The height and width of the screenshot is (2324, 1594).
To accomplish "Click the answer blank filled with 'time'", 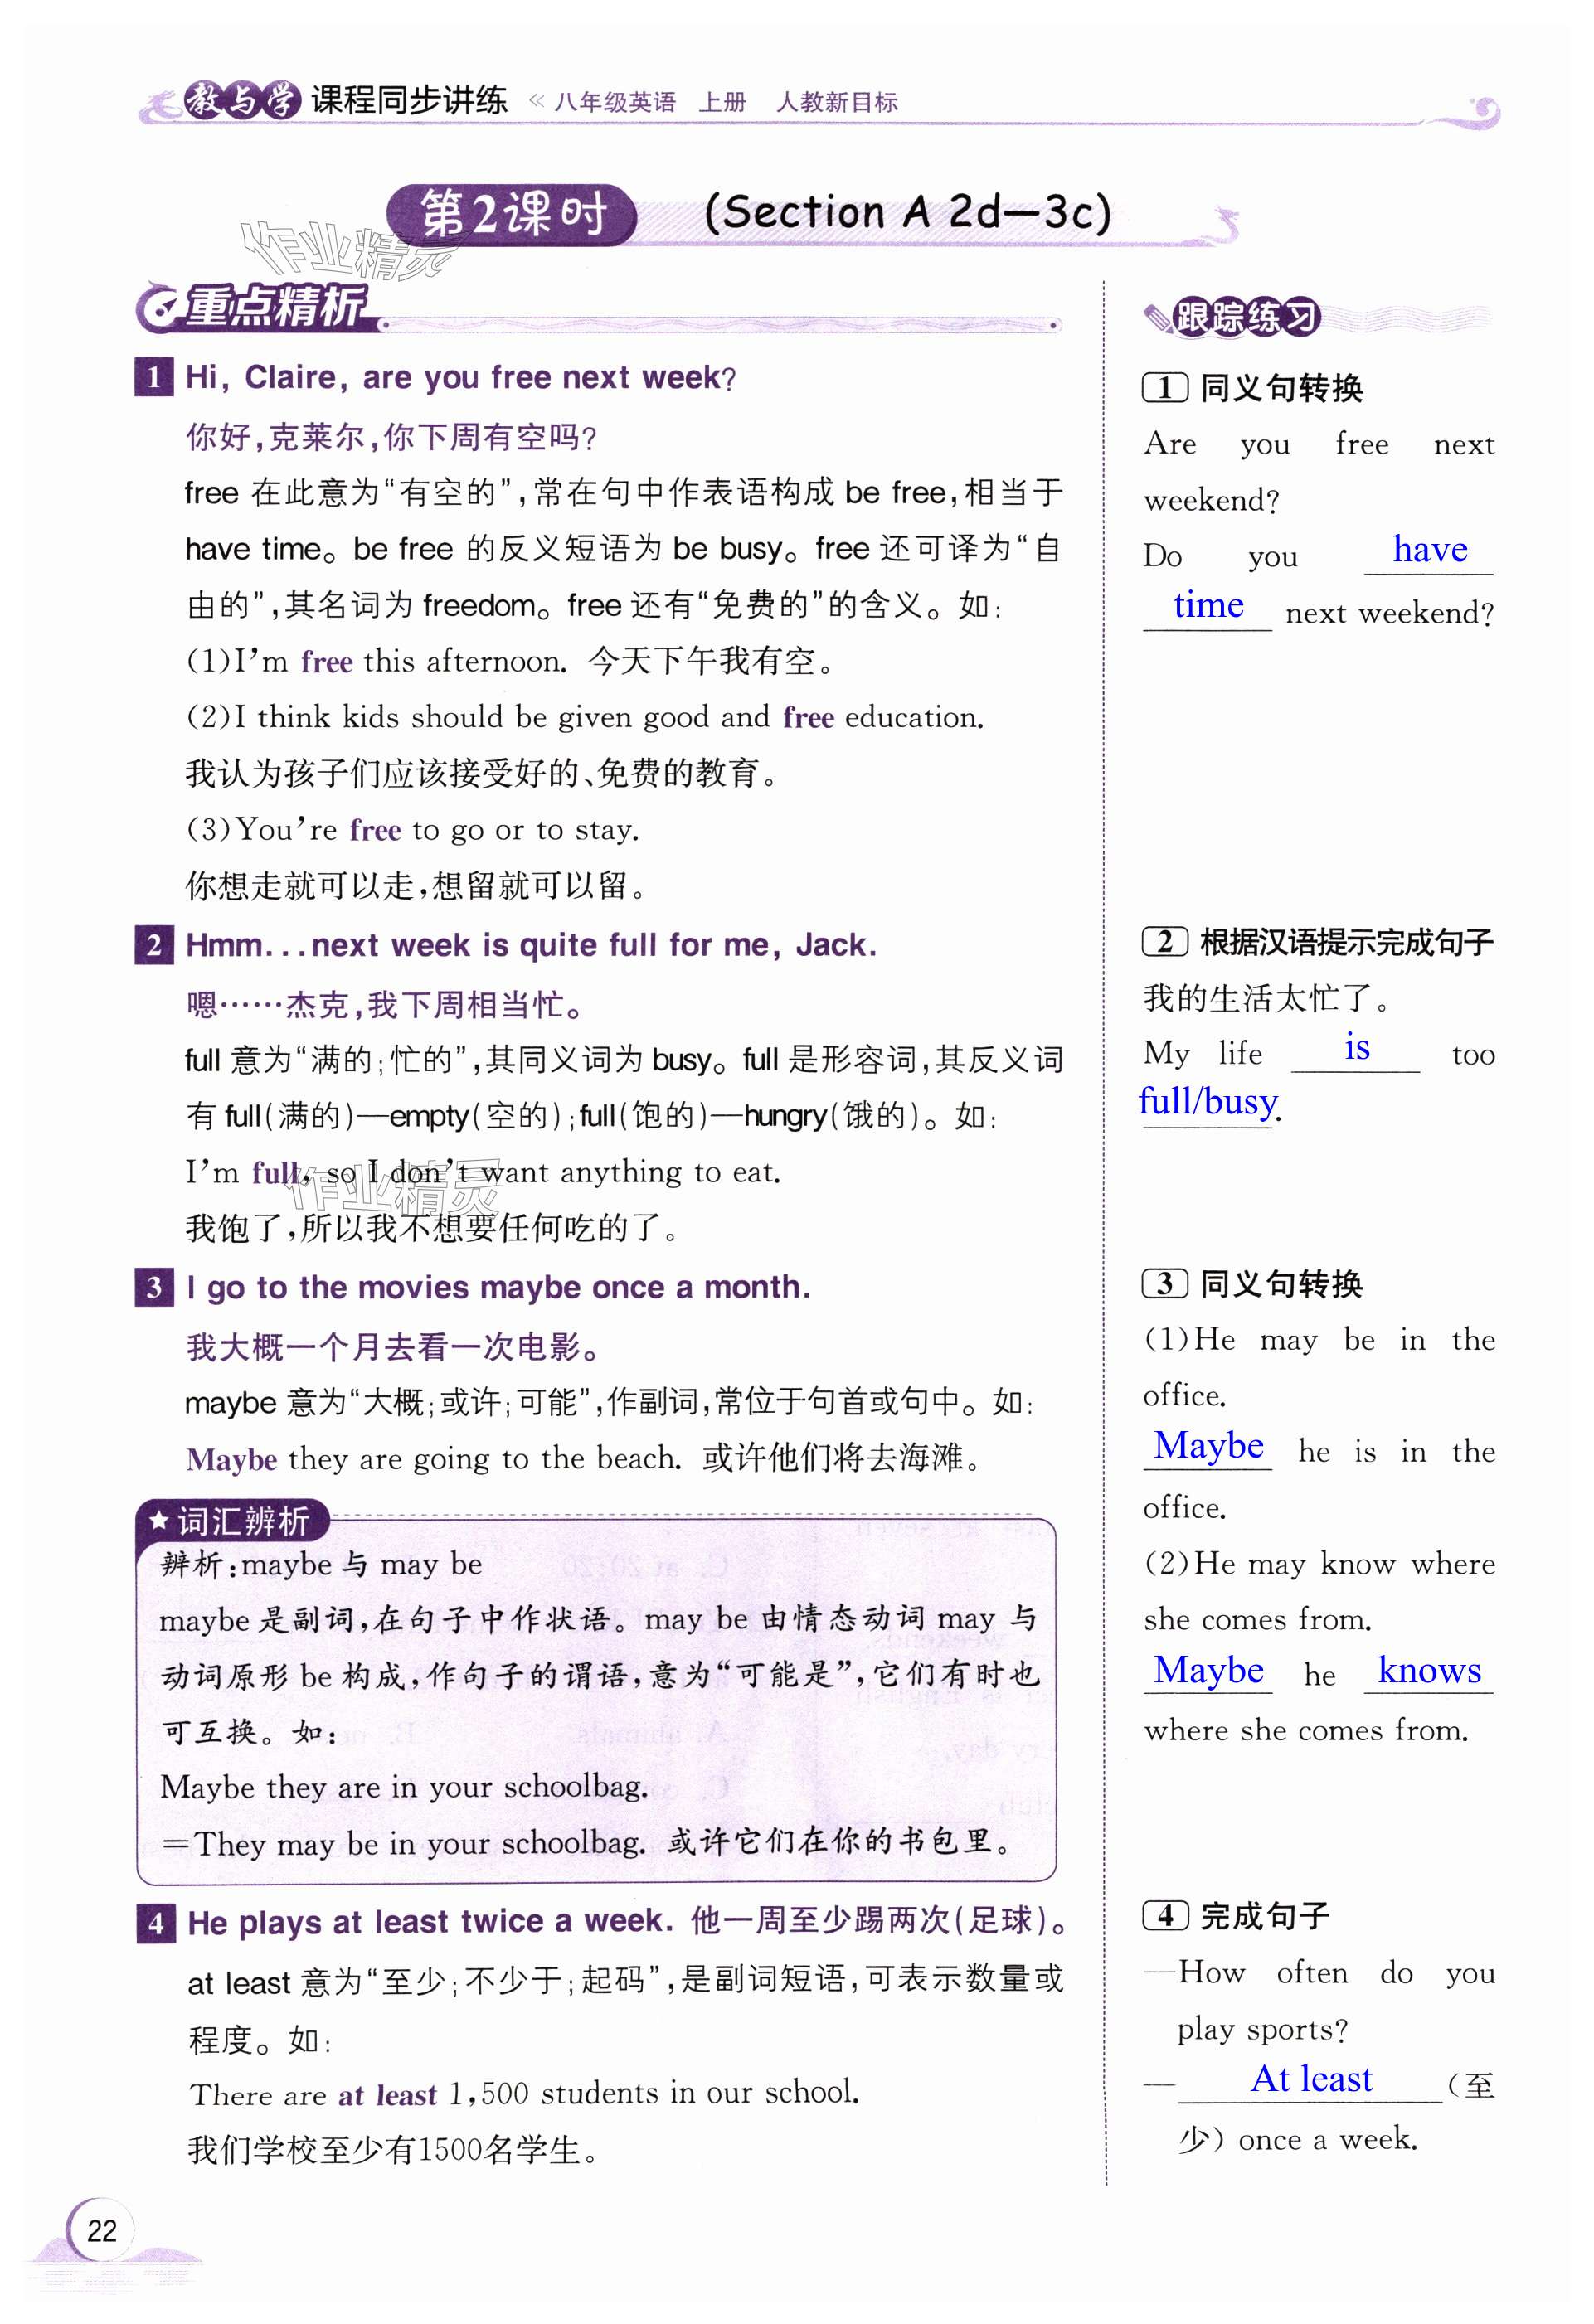I will [x=1208, y=606].
